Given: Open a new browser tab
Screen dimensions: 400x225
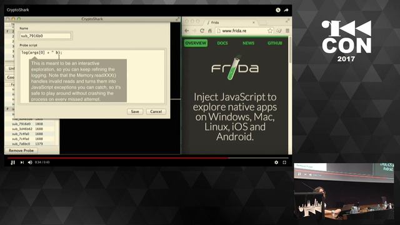Looking at the screenshot, I should coord(262,22).
